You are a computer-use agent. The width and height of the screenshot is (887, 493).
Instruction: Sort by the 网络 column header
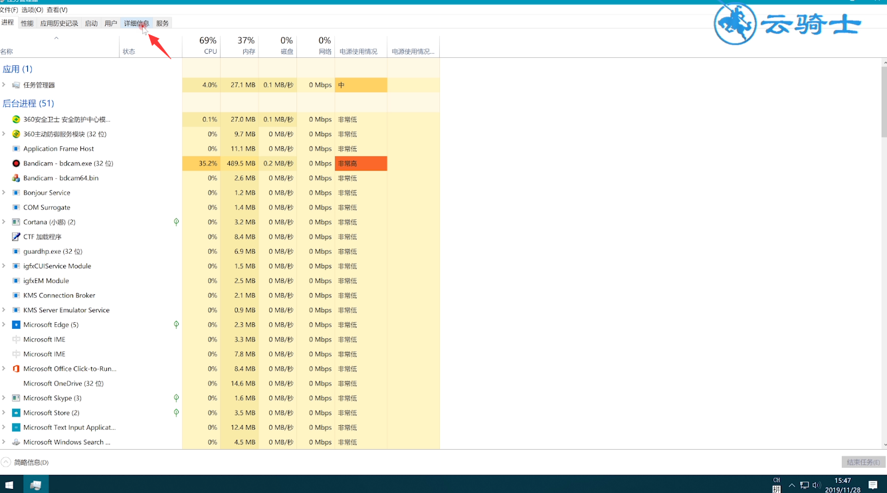point(316,45)
